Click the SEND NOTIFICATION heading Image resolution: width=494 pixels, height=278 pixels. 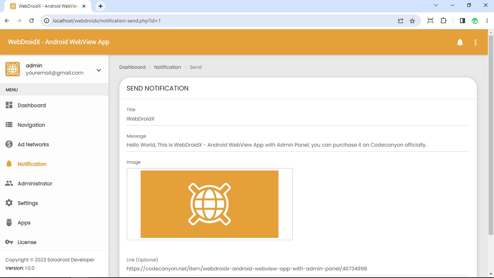(x=157, y=88)
